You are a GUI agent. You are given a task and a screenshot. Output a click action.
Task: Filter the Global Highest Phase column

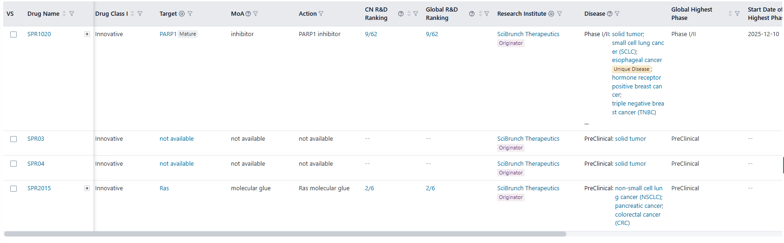[x=737, y=14]
